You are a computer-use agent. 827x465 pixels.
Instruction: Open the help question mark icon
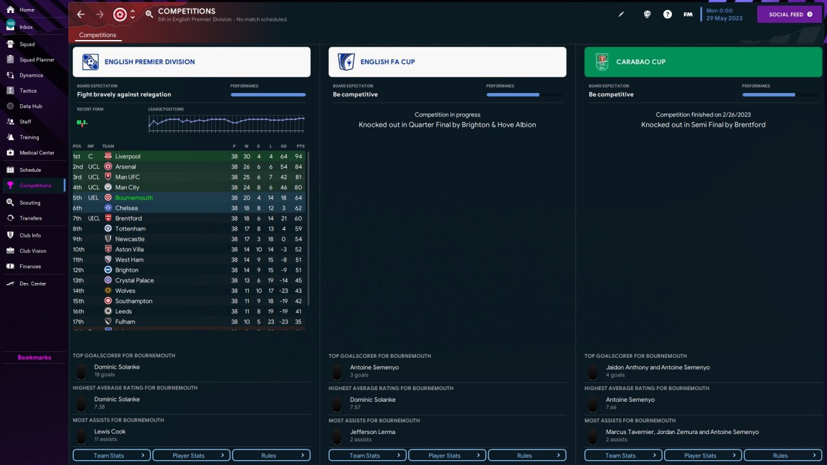point(667,14)
